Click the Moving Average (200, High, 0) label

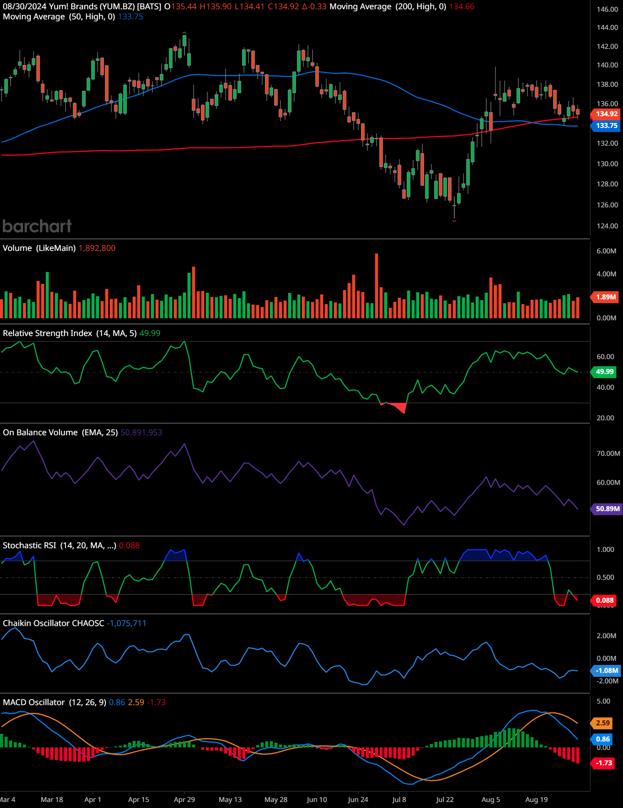(388, 6)
